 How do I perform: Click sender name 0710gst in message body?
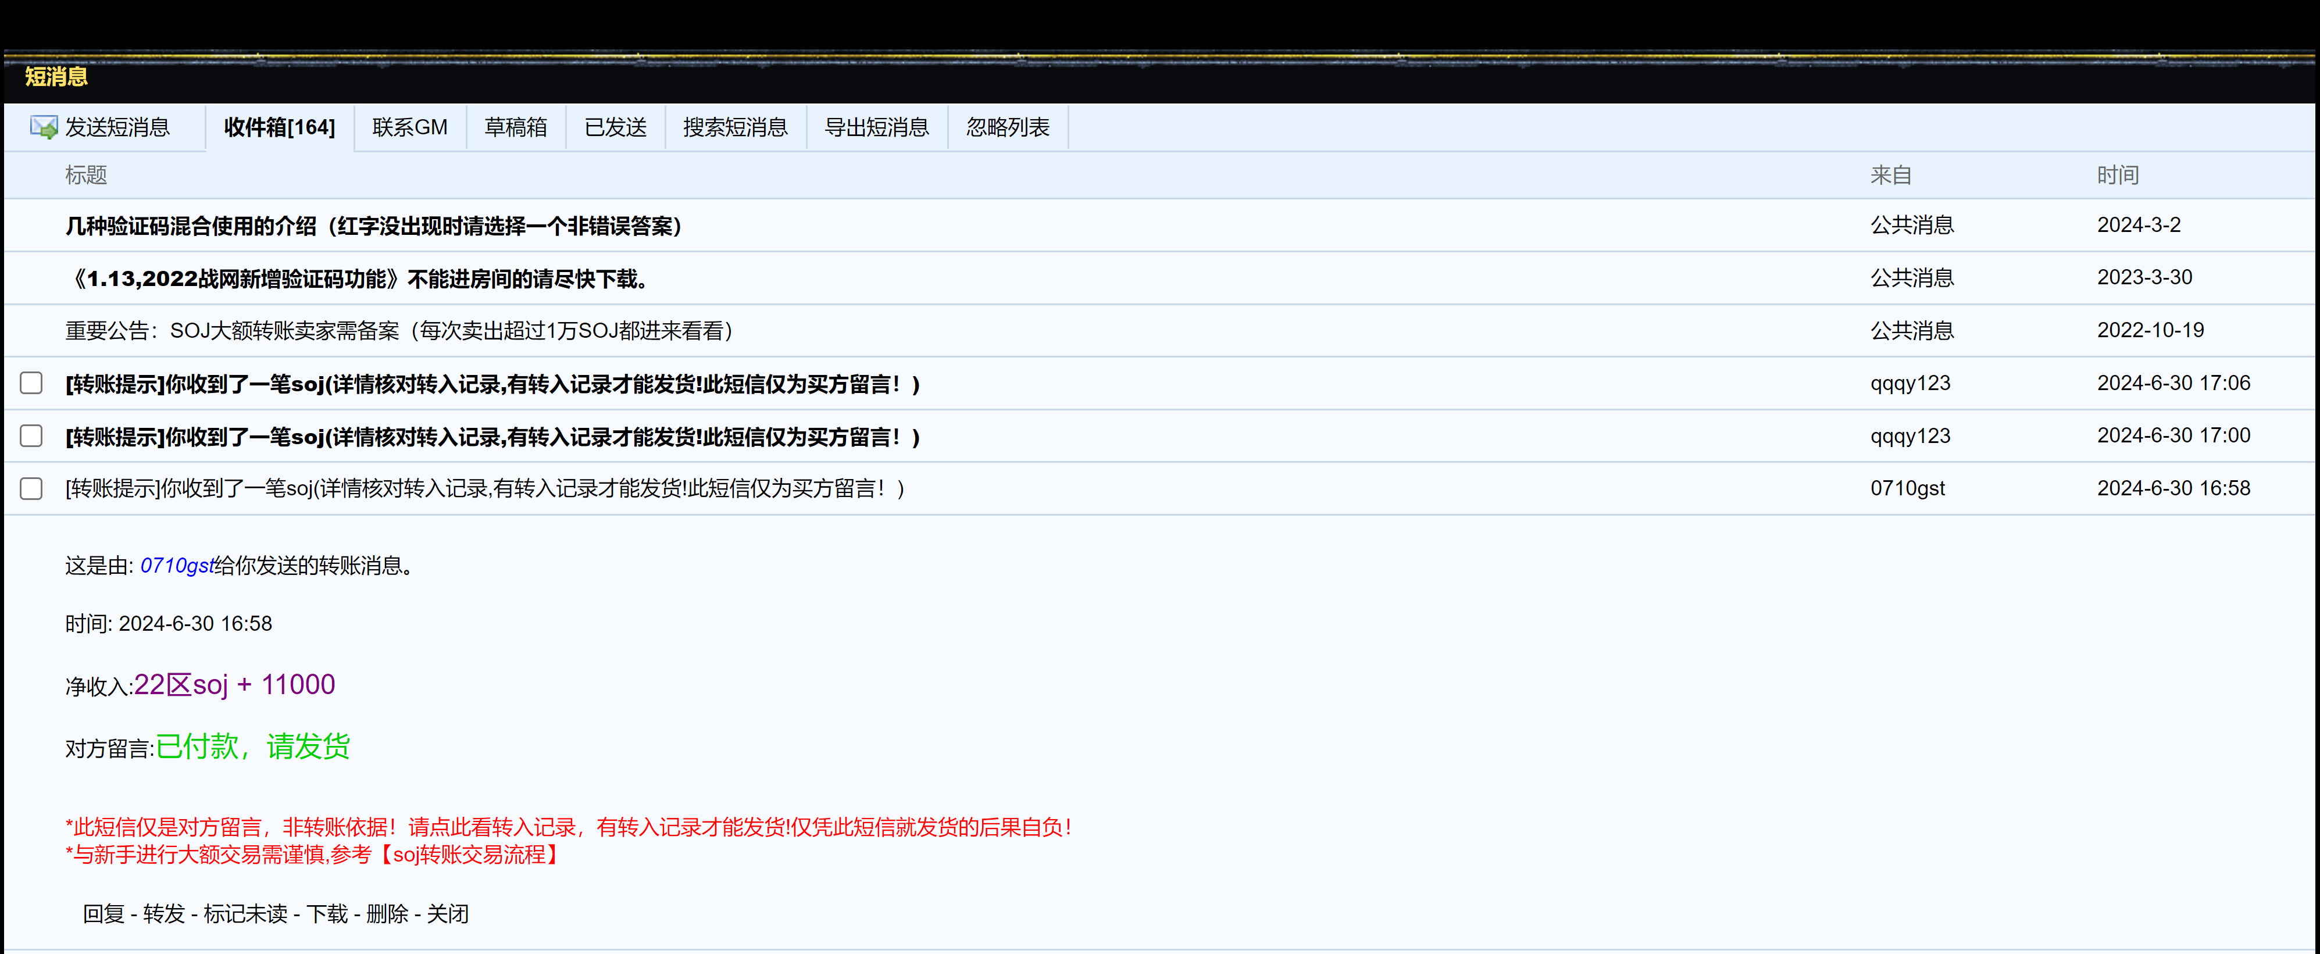(177, 566)
